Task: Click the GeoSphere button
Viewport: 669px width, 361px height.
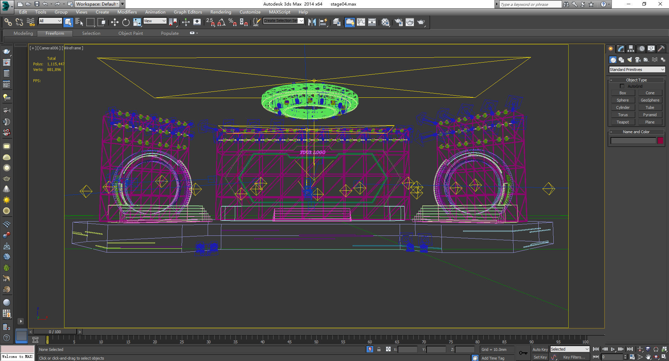Action: tap(650, 100)
